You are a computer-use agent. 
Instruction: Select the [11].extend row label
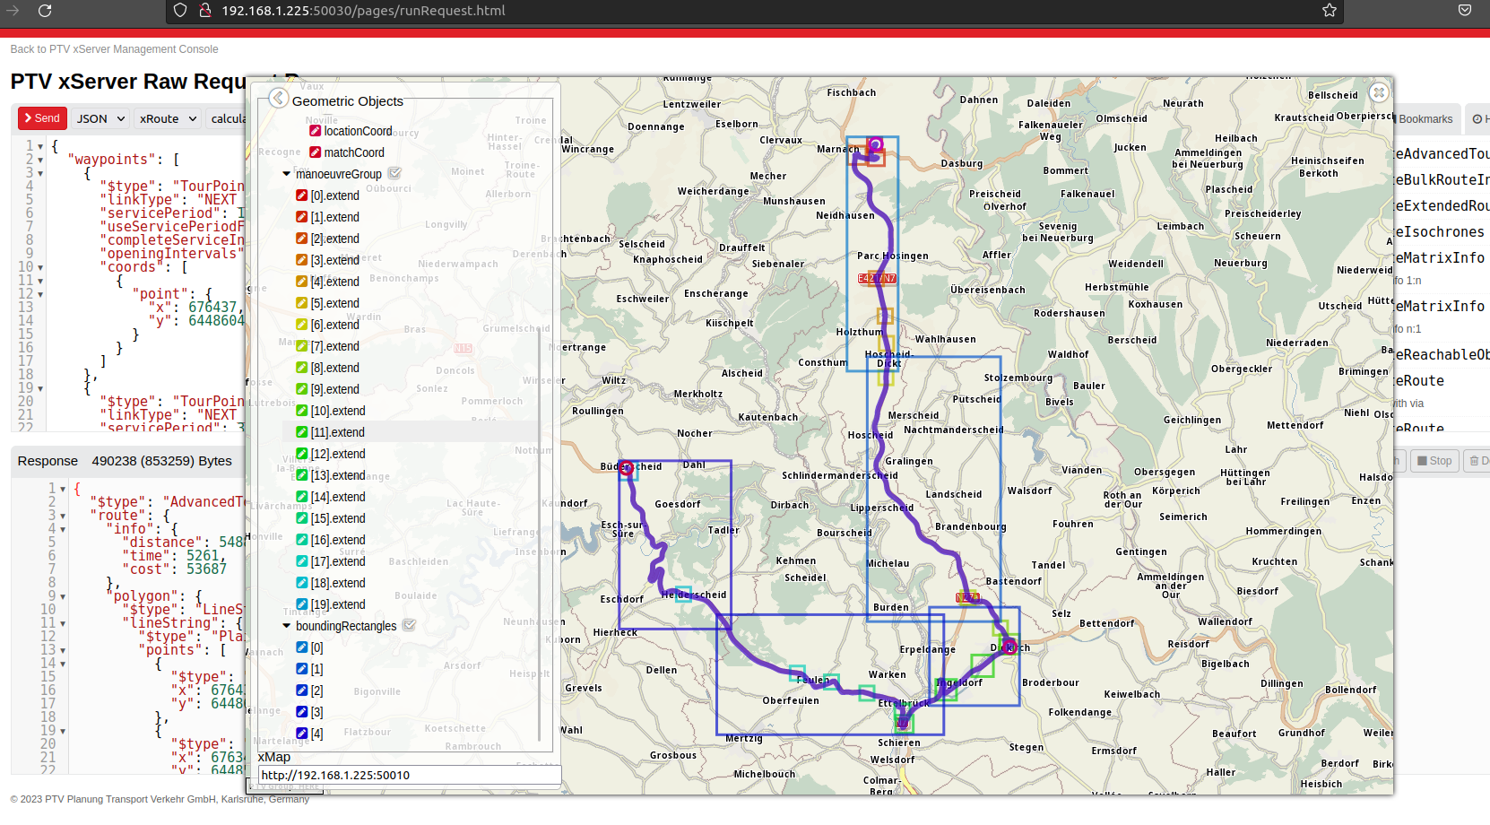click(x=338, y=432)
